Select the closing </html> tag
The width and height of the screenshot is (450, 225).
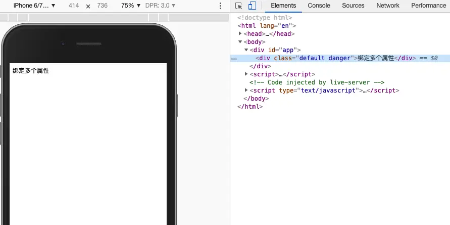tap(250, 106)
